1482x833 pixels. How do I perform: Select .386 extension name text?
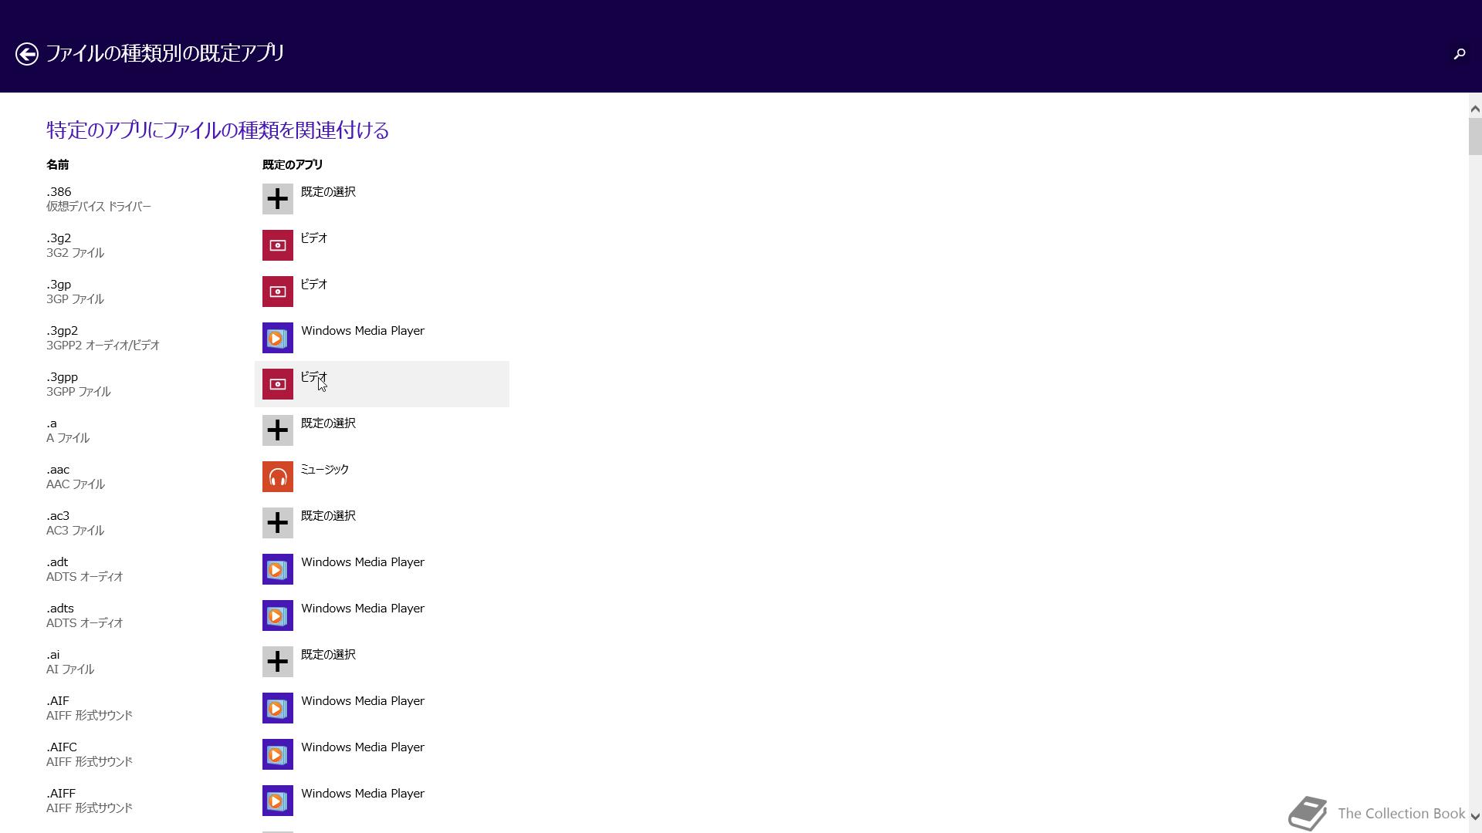point(59,191)
